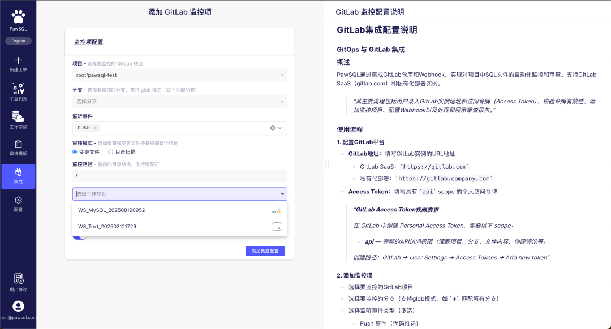Open the 选择分支 branch dropdown
Viewport: 611px width, 329px height.
(x=180, y=102)
